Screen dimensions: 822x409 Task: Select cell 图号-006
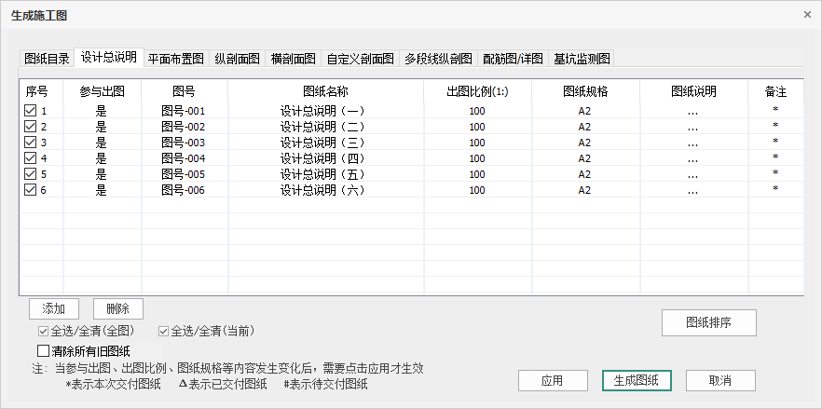click(183, 190)
